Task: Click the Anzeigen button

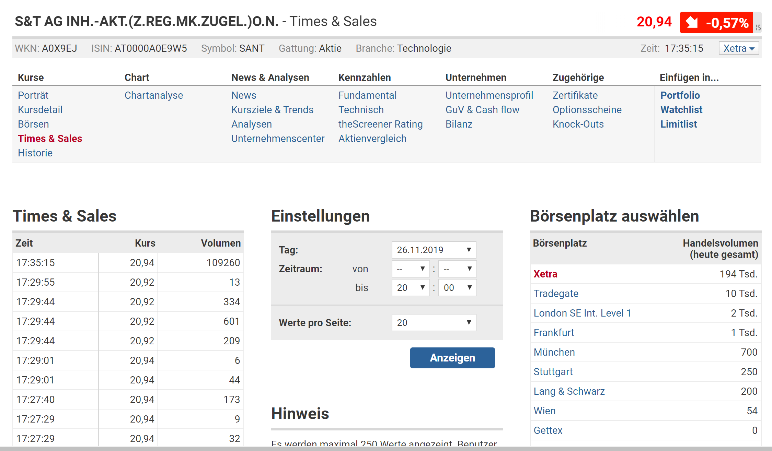Action: tap(452, 358)
